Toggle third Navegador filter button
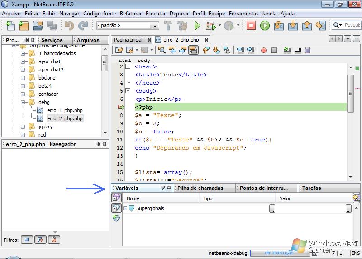Screen dimensions: 362x259 54,240
